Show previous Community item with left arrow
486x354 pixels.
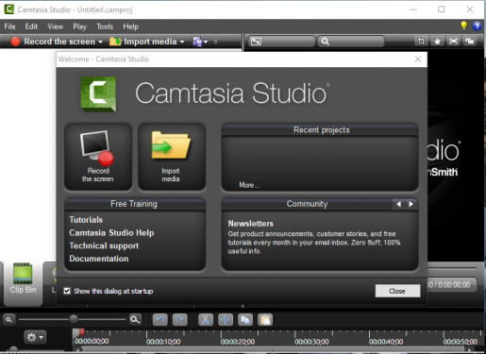pyautogui.click(x=398, y=204)
